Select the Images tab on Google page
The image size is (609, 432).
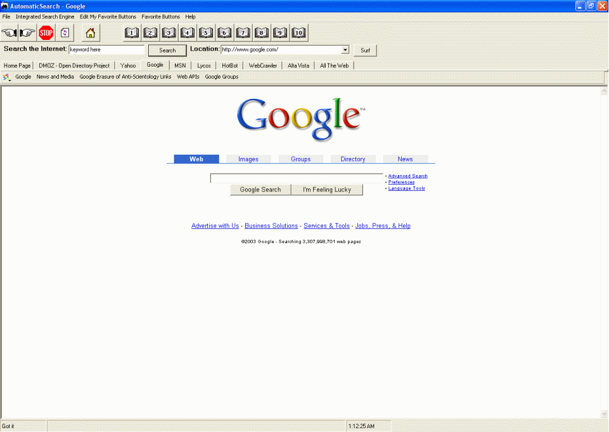(x=248, y=159)
